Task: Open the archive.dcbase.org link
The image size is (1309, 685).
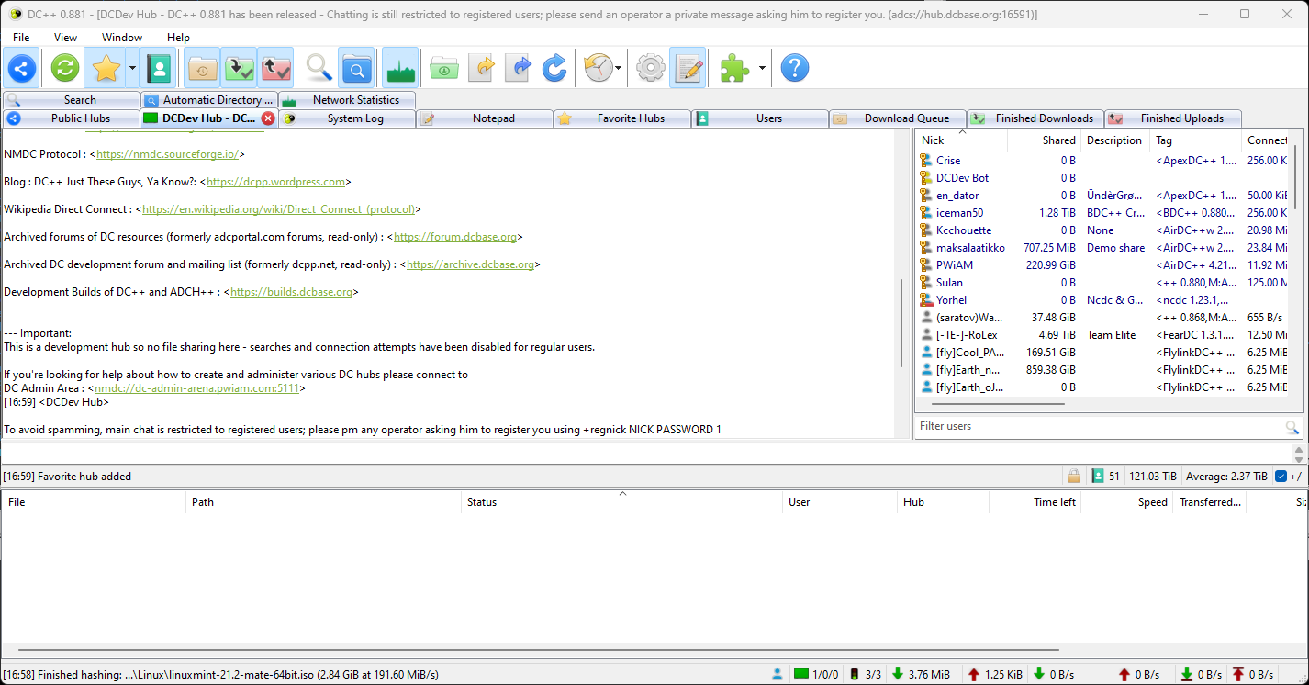Action: click(470, 264)
